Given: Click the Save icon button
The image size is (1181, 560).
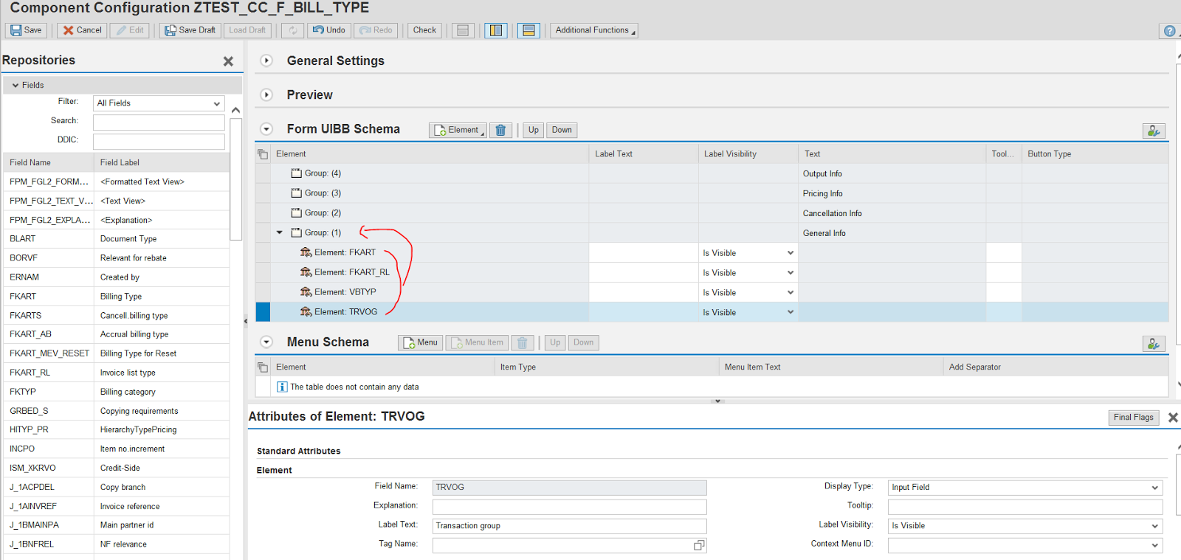Looking at the screenshot, I should (26, 30).
